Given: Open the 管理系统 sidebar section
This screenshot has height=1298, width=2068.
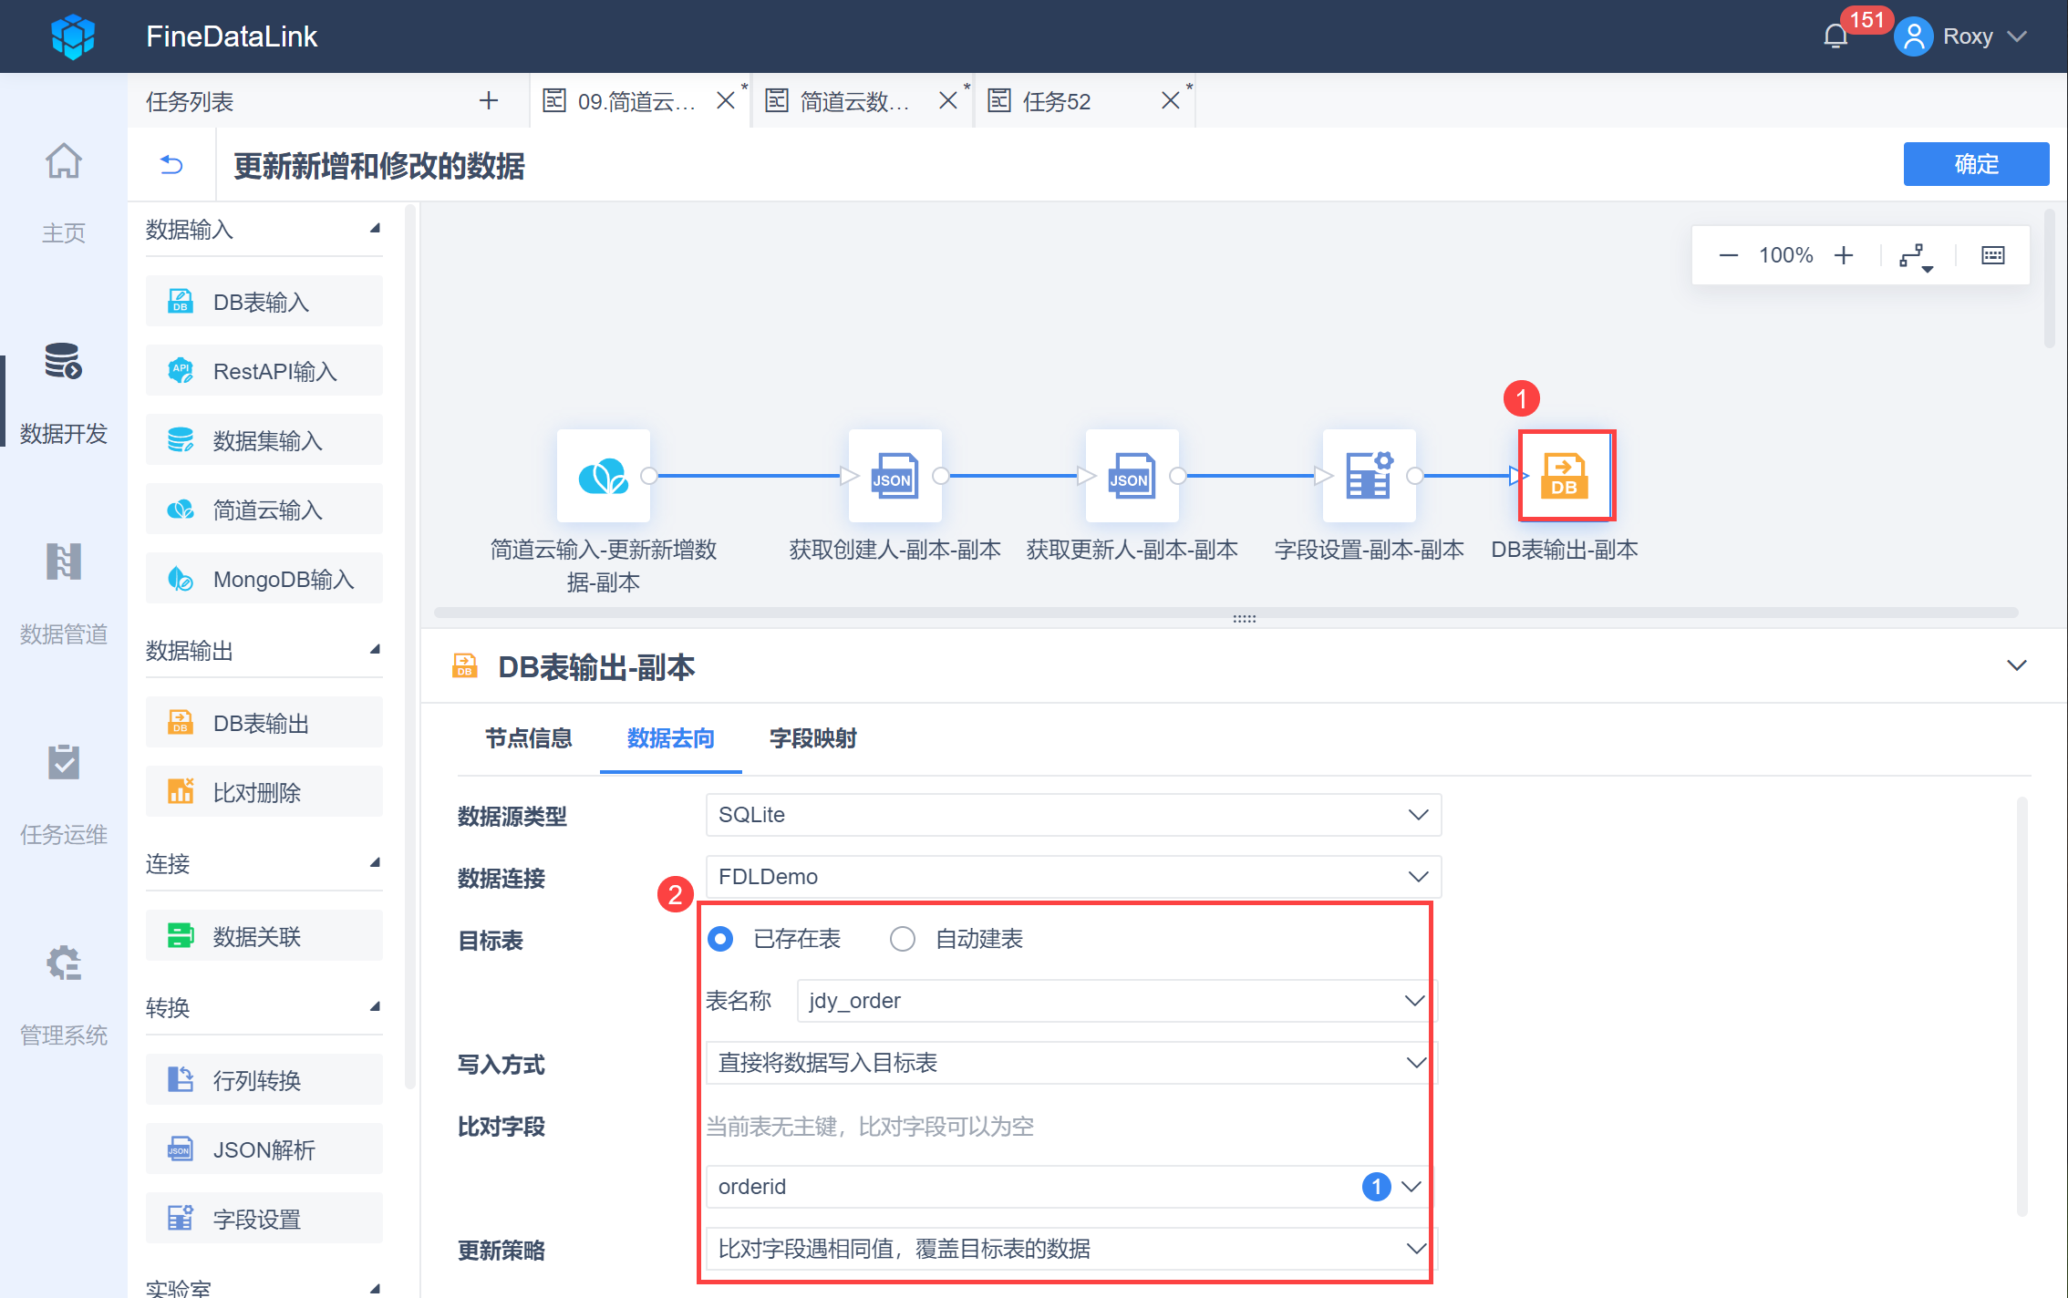Looking at the screenshot, I should click(x=64, y=995).
